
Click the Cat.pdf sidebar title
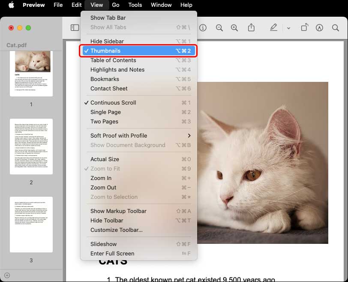point(16,45)
